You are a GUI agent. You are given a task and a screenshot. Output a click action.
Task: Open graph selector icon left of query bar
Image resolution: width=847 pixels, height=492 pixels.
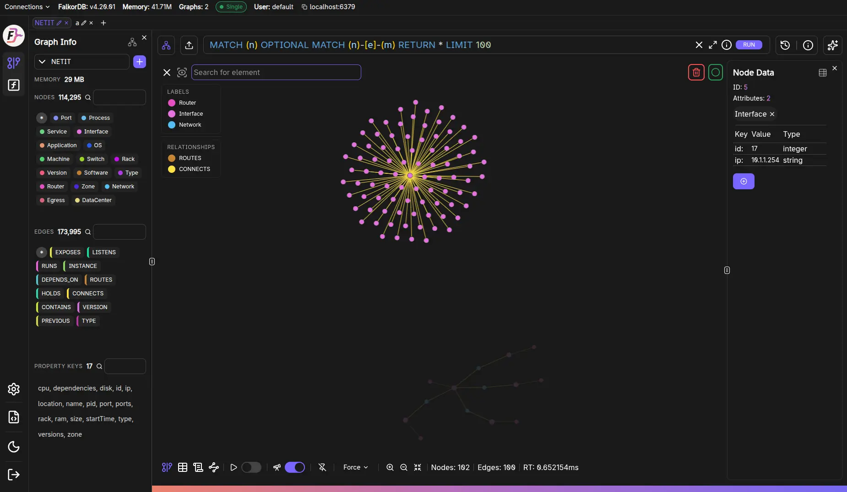point(166,45)
